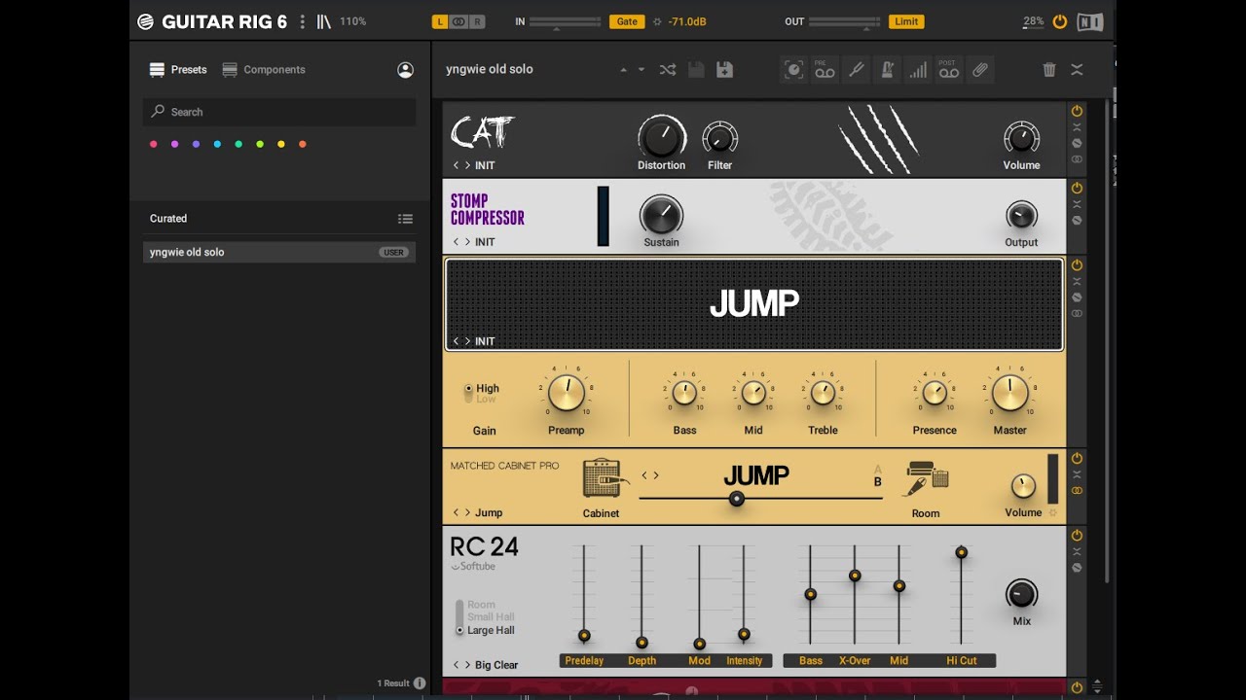
Task: Select the L input channel button
Action: (440, 21)
